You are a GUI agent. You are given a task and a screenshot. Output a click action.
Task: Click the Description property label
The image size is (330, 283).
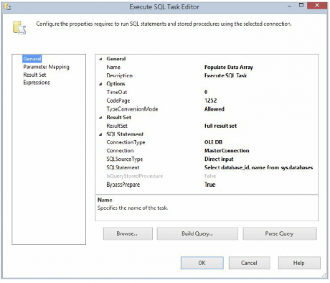(x=119, y=75)
